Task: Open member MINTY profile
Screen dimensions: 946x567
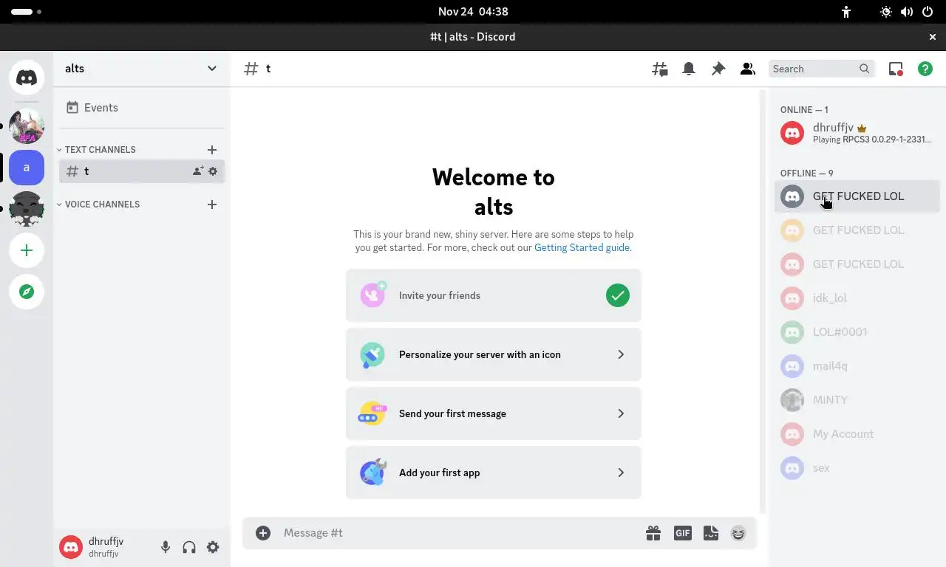Action: [x=857, y=399]
